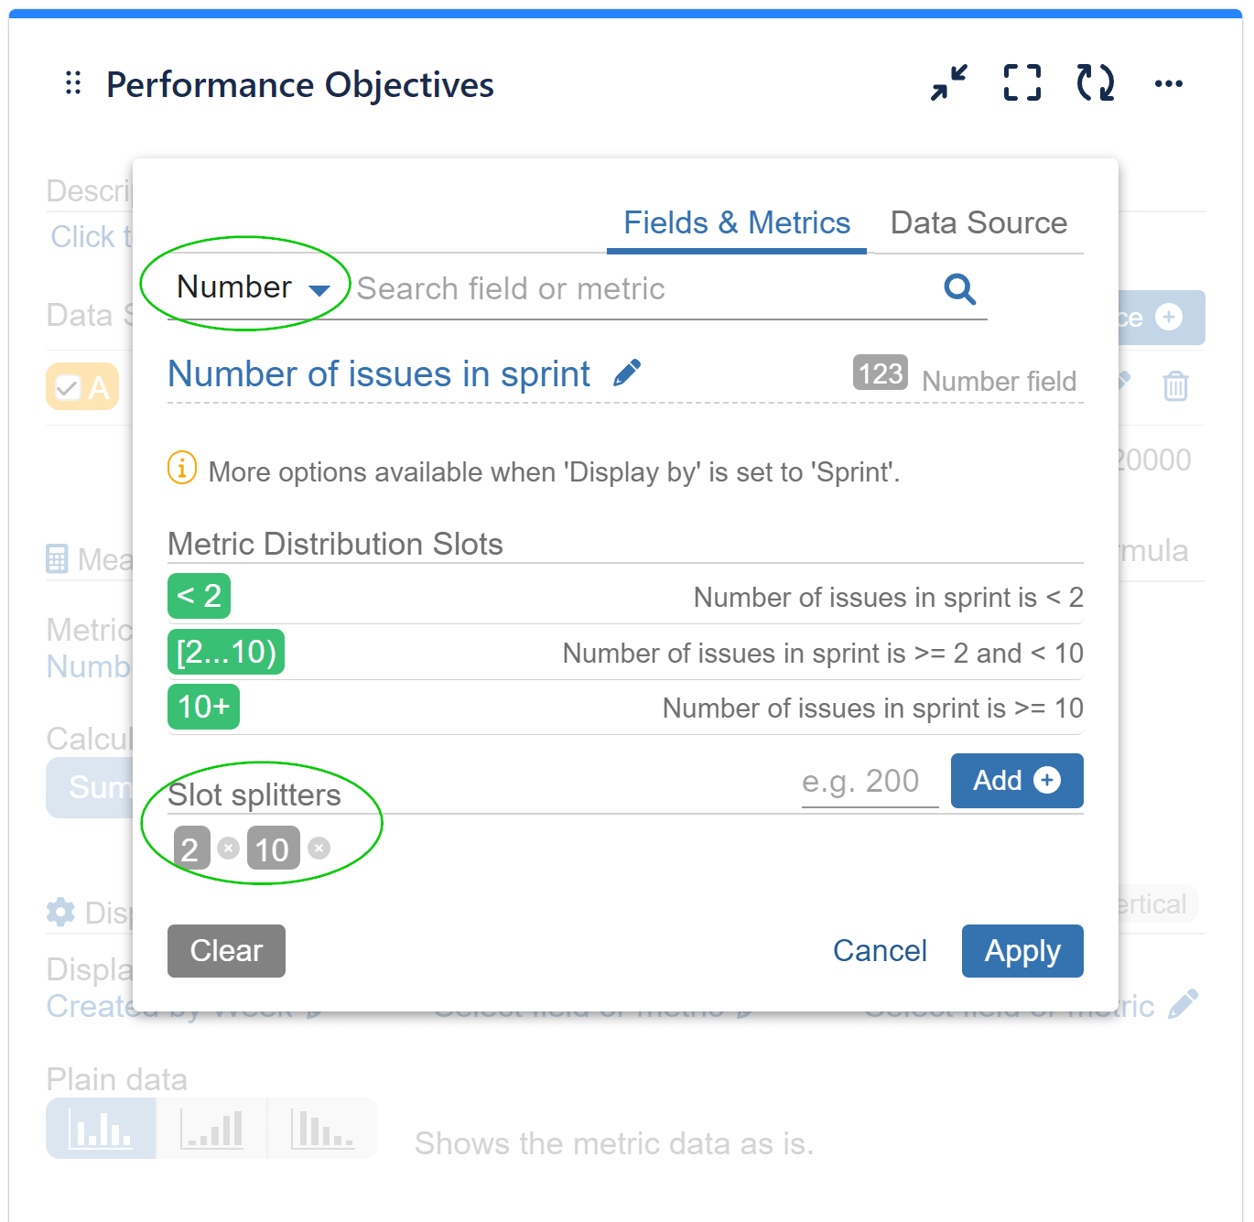
Task: Edit 'Number of issues in sprint' via pencil icon
Action: coord(627,371)
